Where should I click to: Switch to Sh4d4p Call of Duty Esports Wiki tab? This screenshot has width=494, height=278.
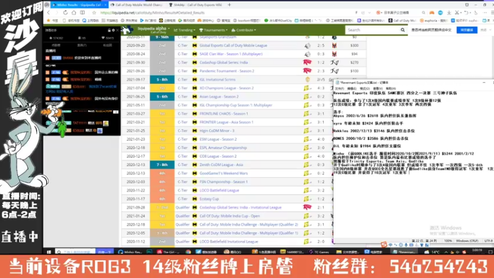(195, 5)
